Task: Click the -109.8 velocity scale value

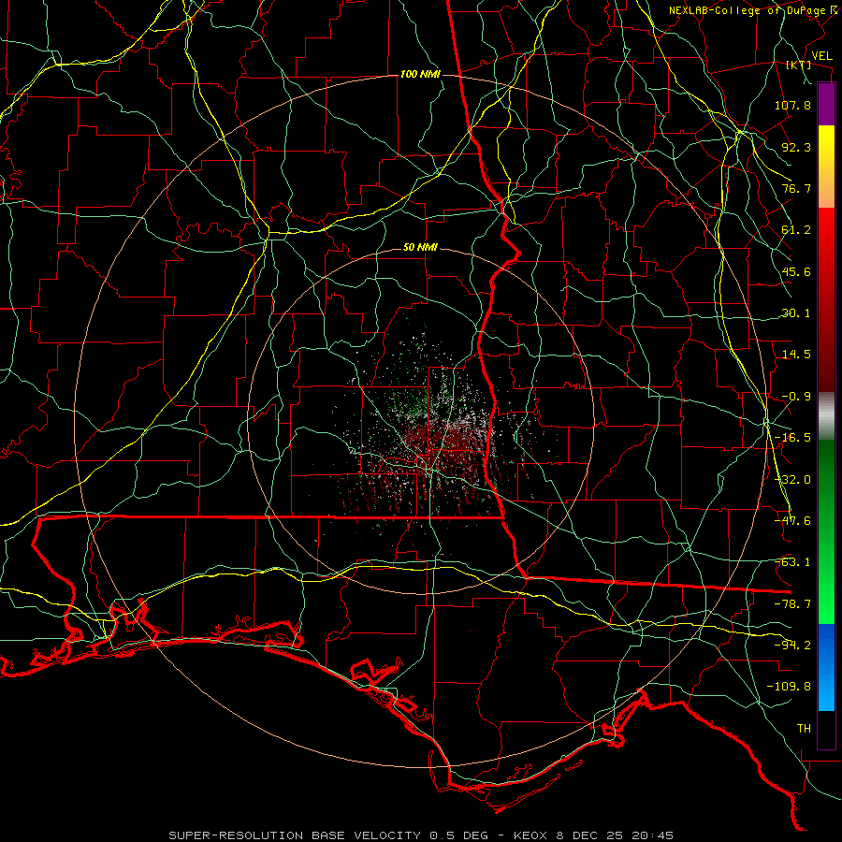Action: 789,687
